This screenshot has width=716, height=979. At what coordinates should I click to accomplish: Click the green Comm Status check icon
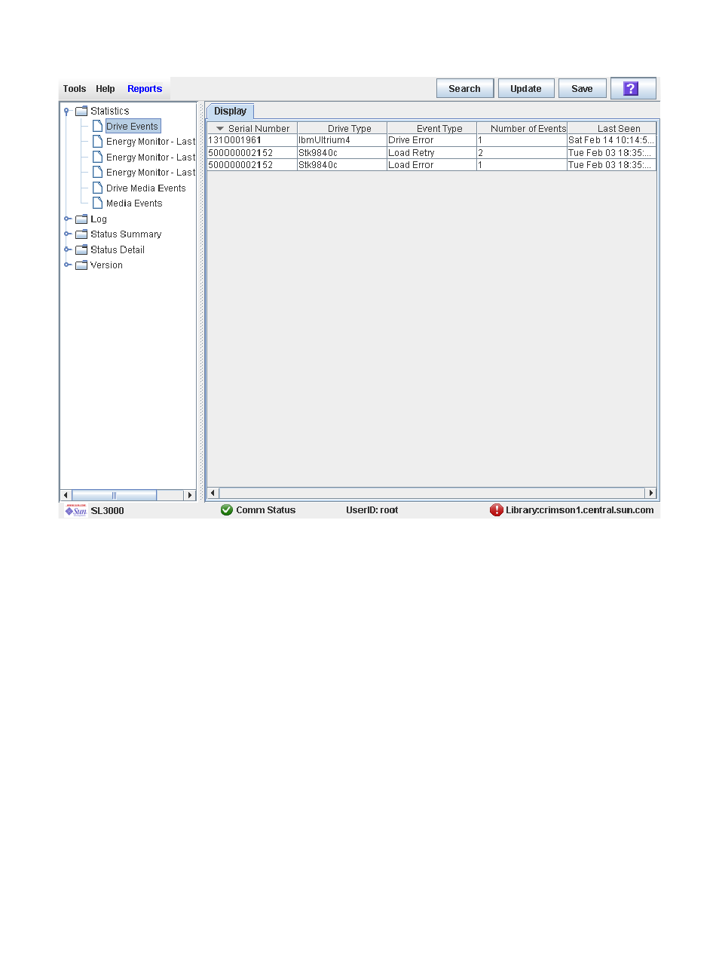(227, 510)
